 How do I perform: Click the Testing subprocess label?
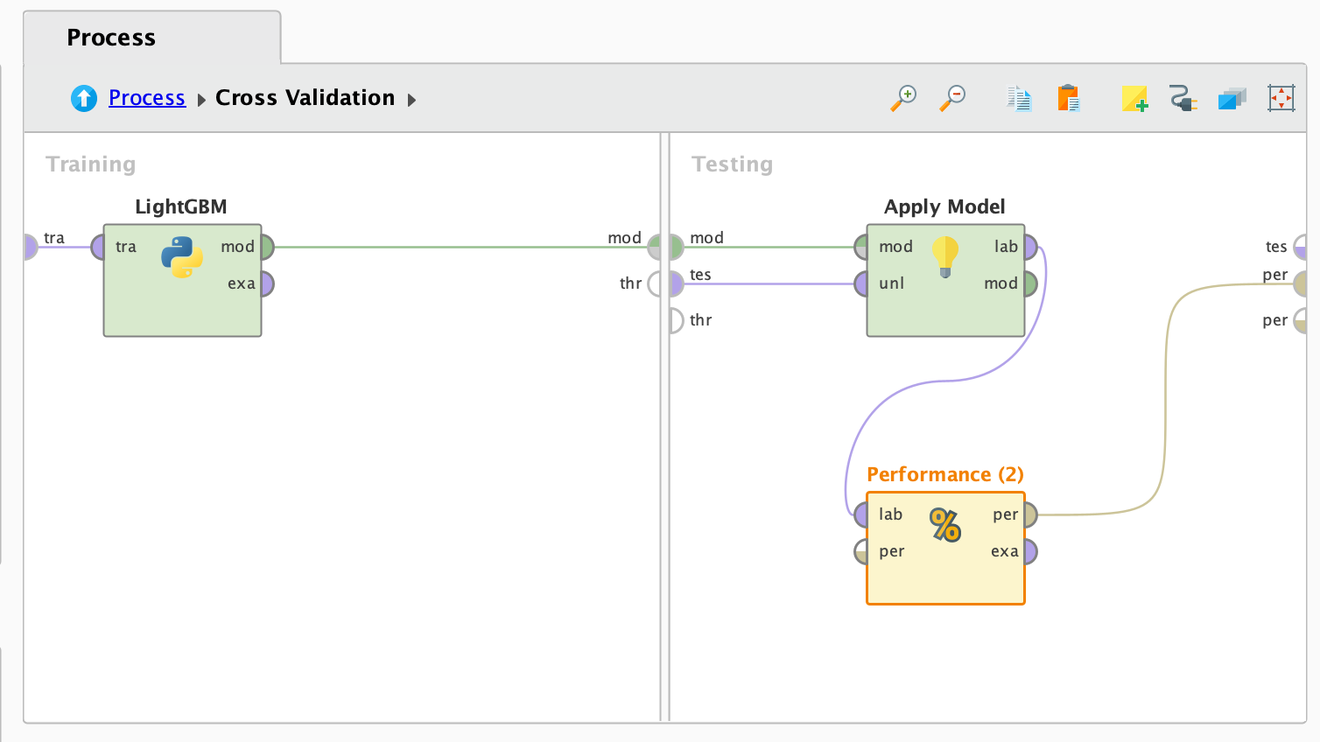[x=733, y=164]
